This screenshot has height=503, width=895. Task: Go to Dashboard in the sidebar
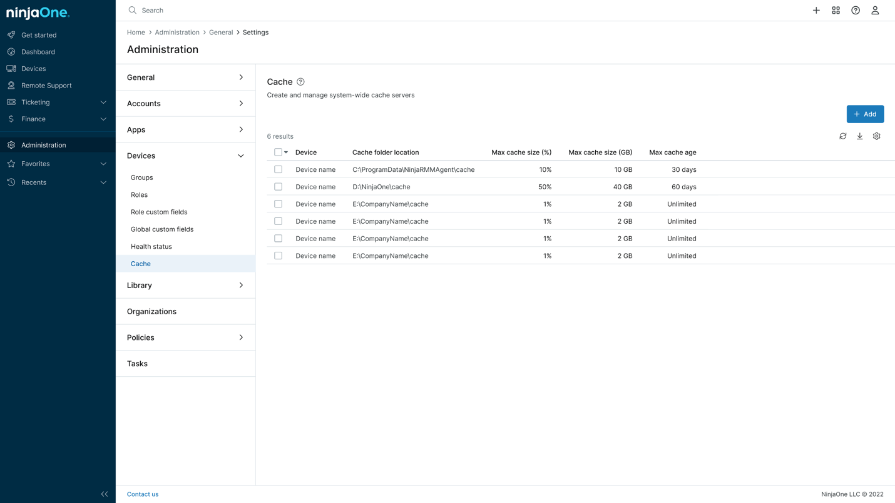point(38,52)
